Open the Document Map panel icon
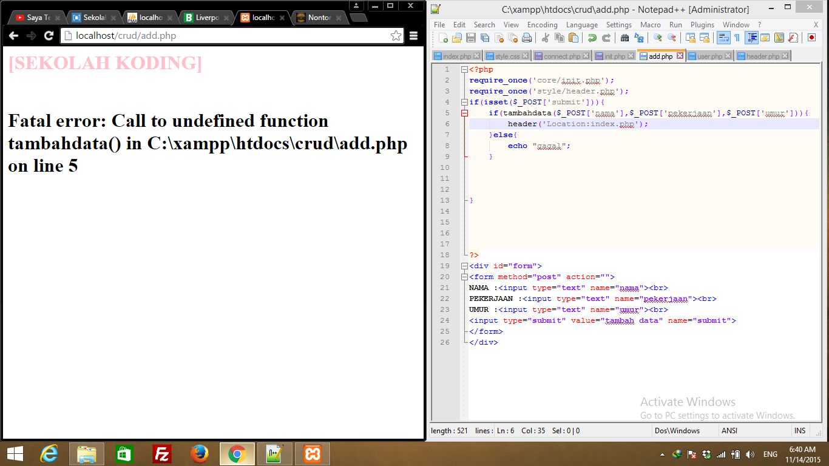The height and width of the screenshot is (466, 829). 779,38
